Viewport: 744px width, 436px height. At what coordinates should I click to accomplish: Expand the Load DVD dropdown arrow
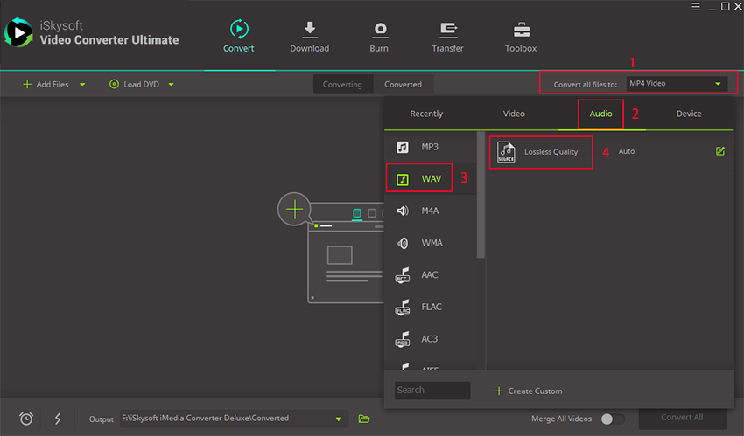171,85
